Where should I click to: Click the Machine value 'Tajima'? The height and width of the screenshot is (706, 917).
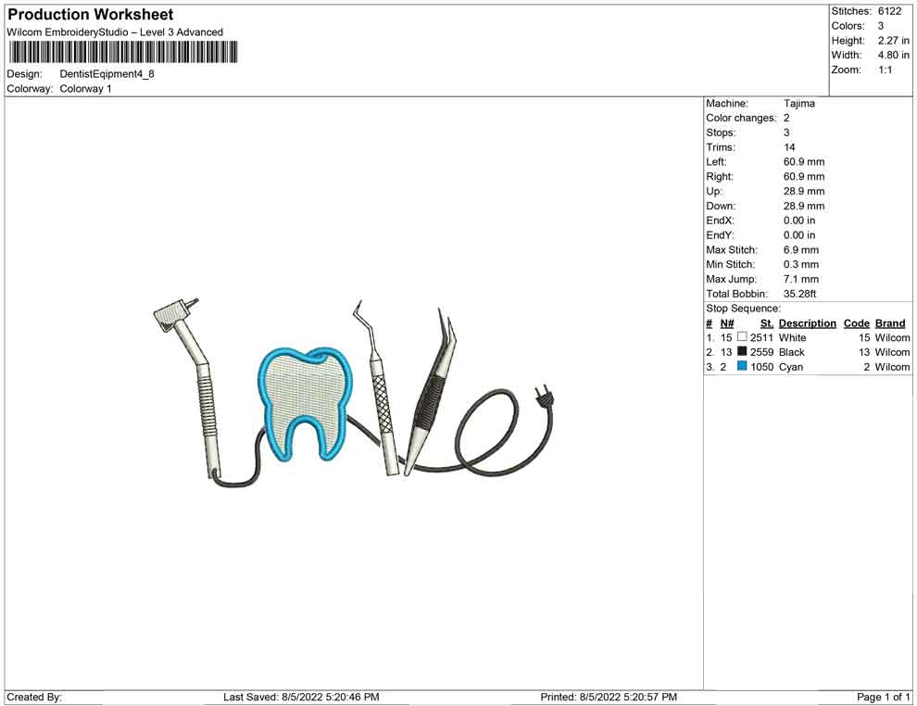tap(798, 104)
